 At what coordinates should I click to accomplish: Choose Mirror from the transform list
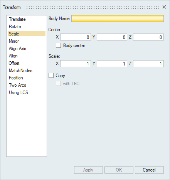click(x=27, y=41)
